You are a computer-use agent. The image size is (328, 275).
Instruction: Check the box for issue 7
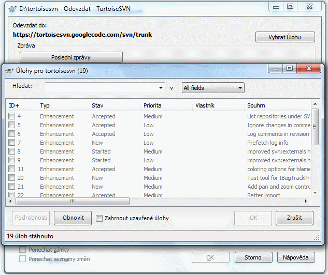(12, 143)
